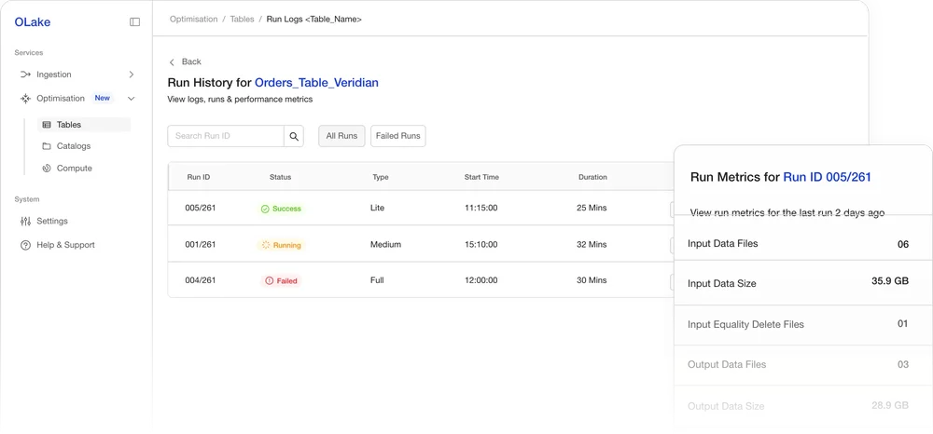The height and width of the screenshot is (434, 933).
Task: Open Tables breadcrumb link
Action: [x=243, y=19]
